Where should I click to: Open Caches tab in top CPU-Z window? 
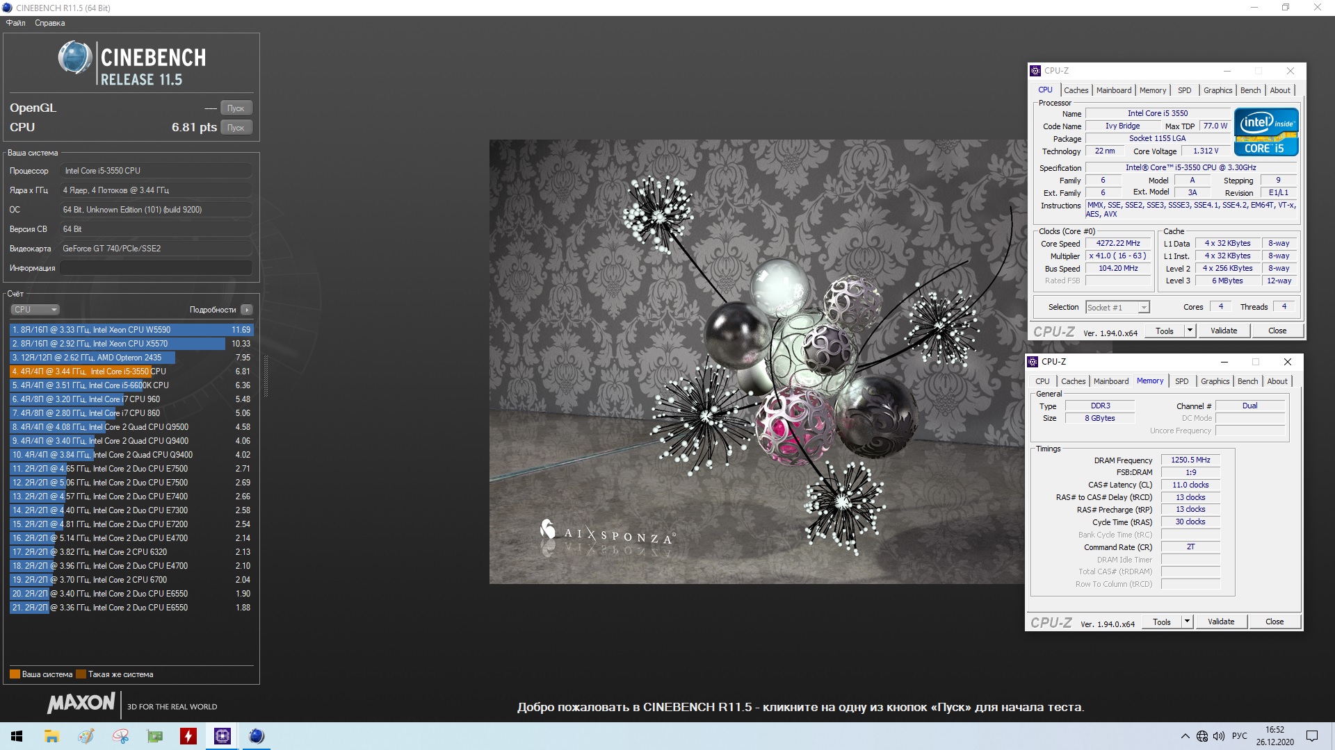pyautogui.click(x=1076, y=90)
